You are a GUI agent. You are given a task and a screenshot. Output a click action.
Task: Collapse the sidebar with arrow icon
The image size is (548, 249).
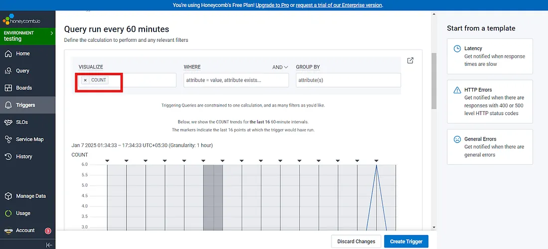pyautogui.click(x=49, y=245)
